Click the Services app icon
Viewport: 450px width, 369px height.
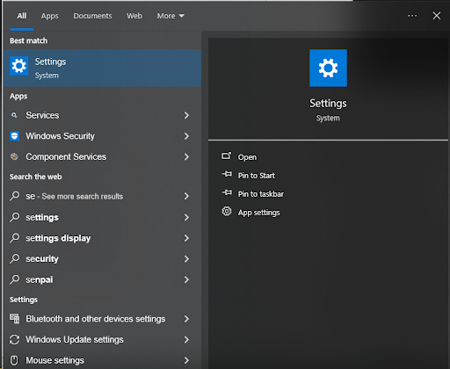(14, 115)
